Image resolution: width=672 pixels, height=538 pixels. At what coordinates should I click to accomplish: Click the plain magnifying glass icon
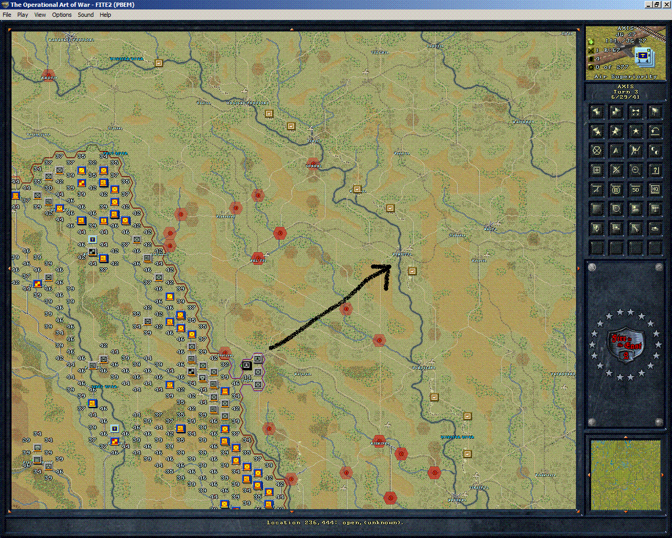616,209
